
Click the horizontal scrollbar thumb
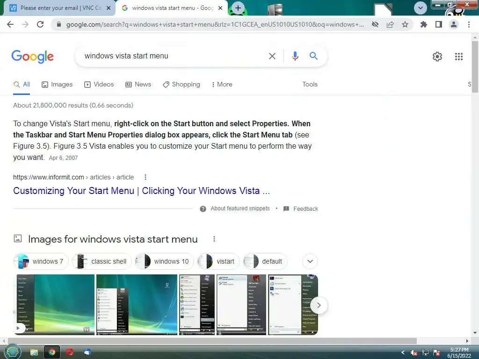click(212, 341)
